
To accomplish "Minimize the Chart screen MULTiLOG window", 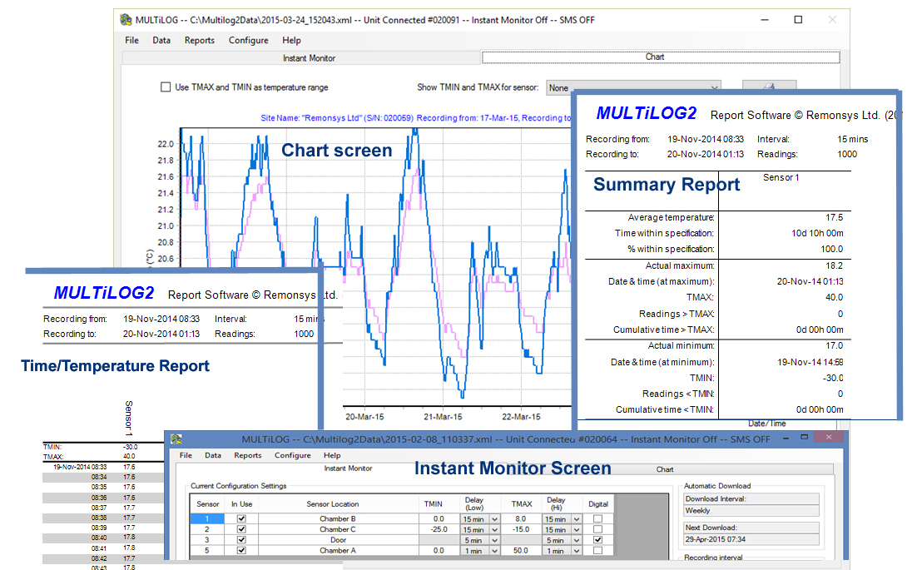I will pos(765,19).
